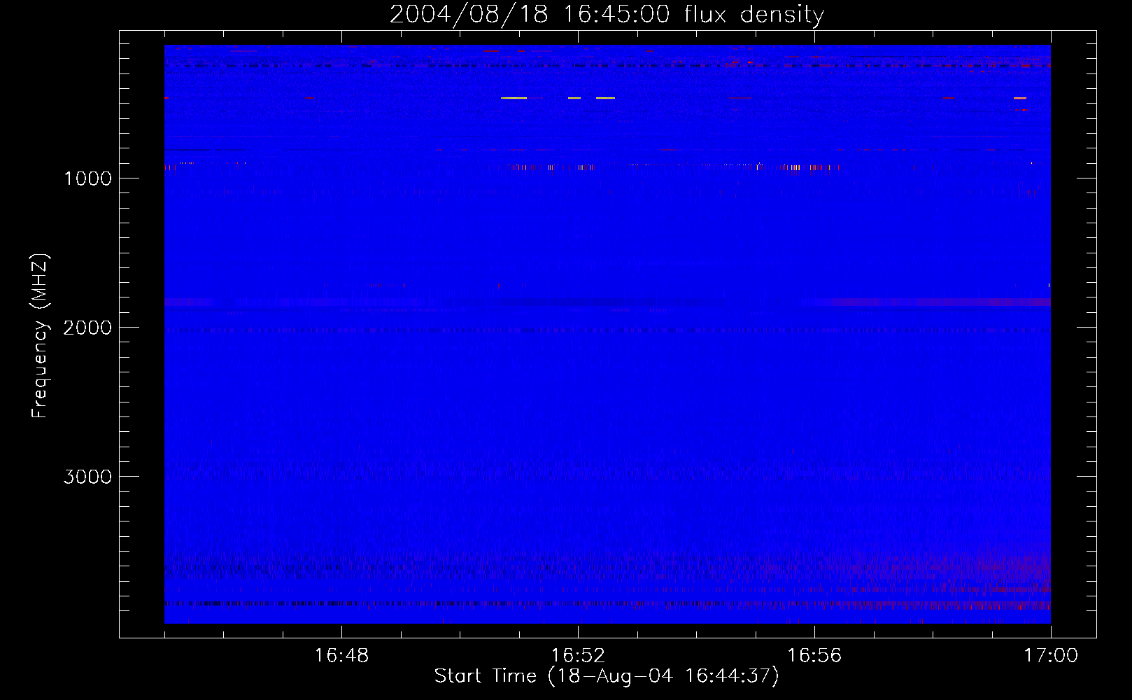Click the 'Frequency (MHZ)' axis title
The image size is (1132, 700).
coord(40,336)
